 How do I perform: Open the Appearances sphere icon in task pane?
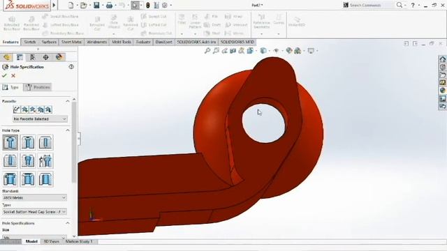pyautogui.click(x=442, y=91)
